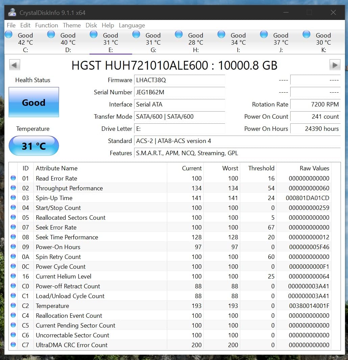Click the Interface field Serial ATA
The height and width of the screenshot is (360, 348).
(x=179, y=104)
